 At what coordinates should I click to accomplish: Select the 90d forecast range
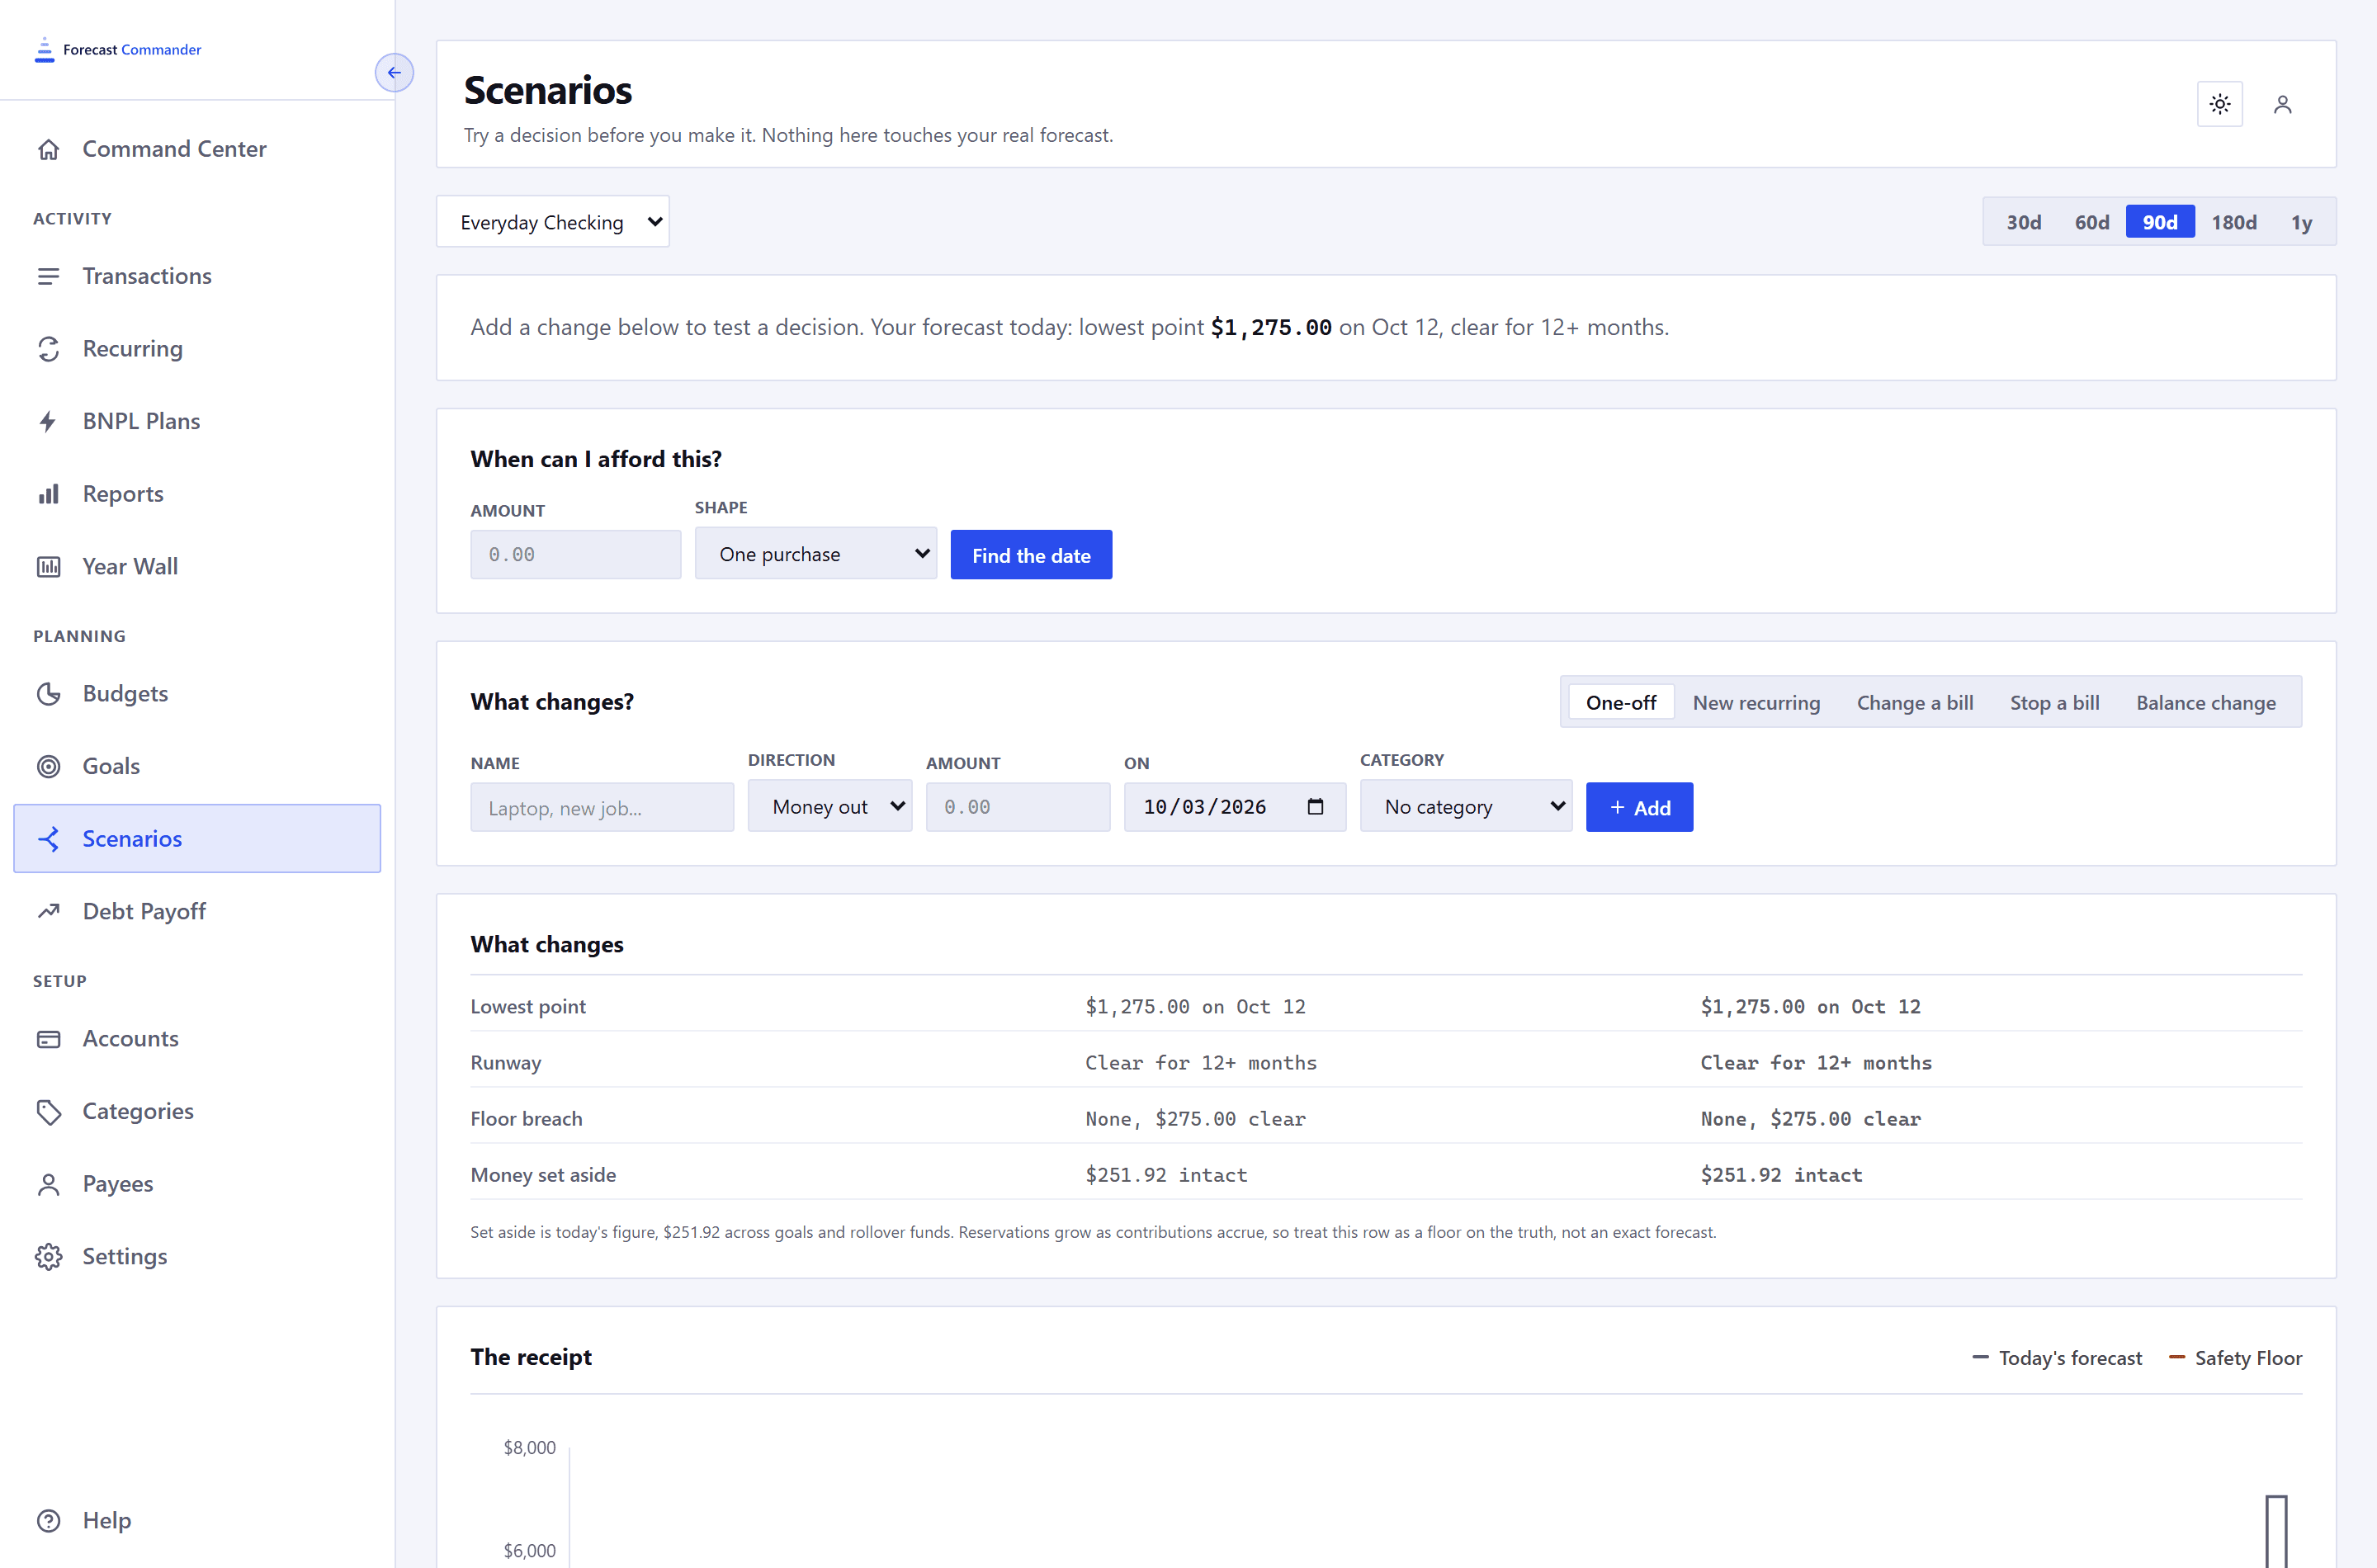pos(2159,222)
